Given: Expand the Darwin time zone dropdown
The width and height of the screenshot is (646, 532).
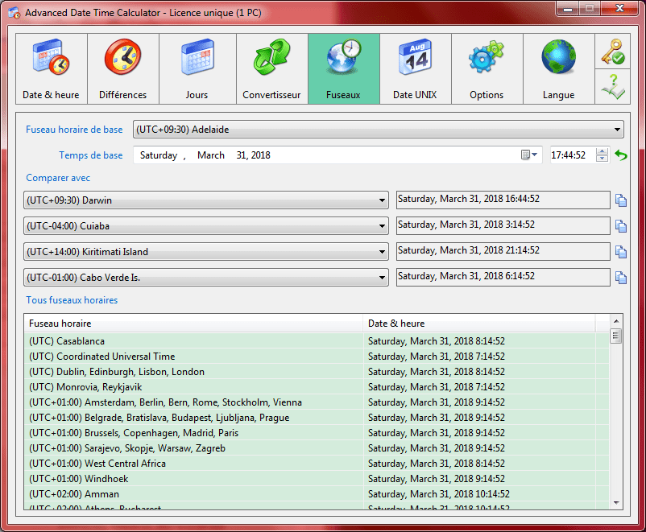Looking at the screenshot, I should pyautogui.click(x=382, y=200).
